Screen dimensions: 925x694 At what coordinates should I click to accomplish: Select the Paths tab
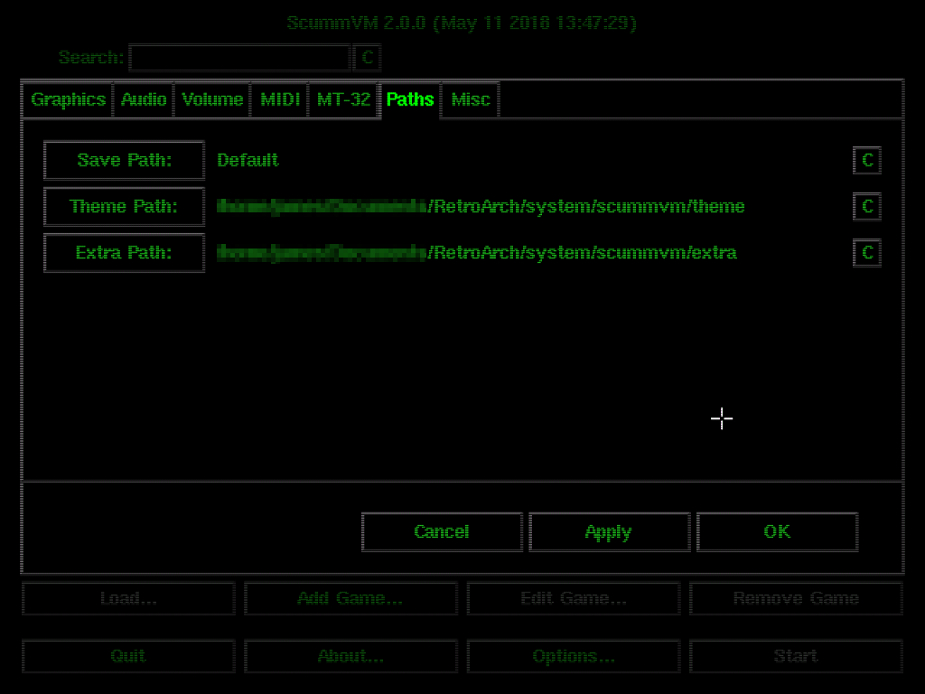[x=410, y=99]
